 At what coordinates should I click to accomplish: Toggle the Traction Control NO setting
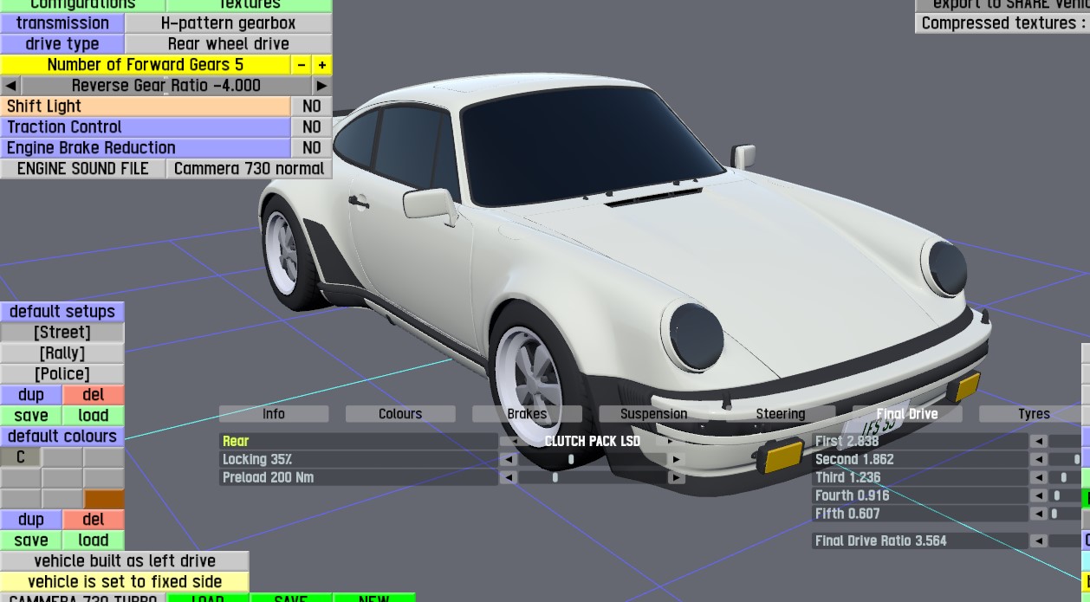[312, 127]
